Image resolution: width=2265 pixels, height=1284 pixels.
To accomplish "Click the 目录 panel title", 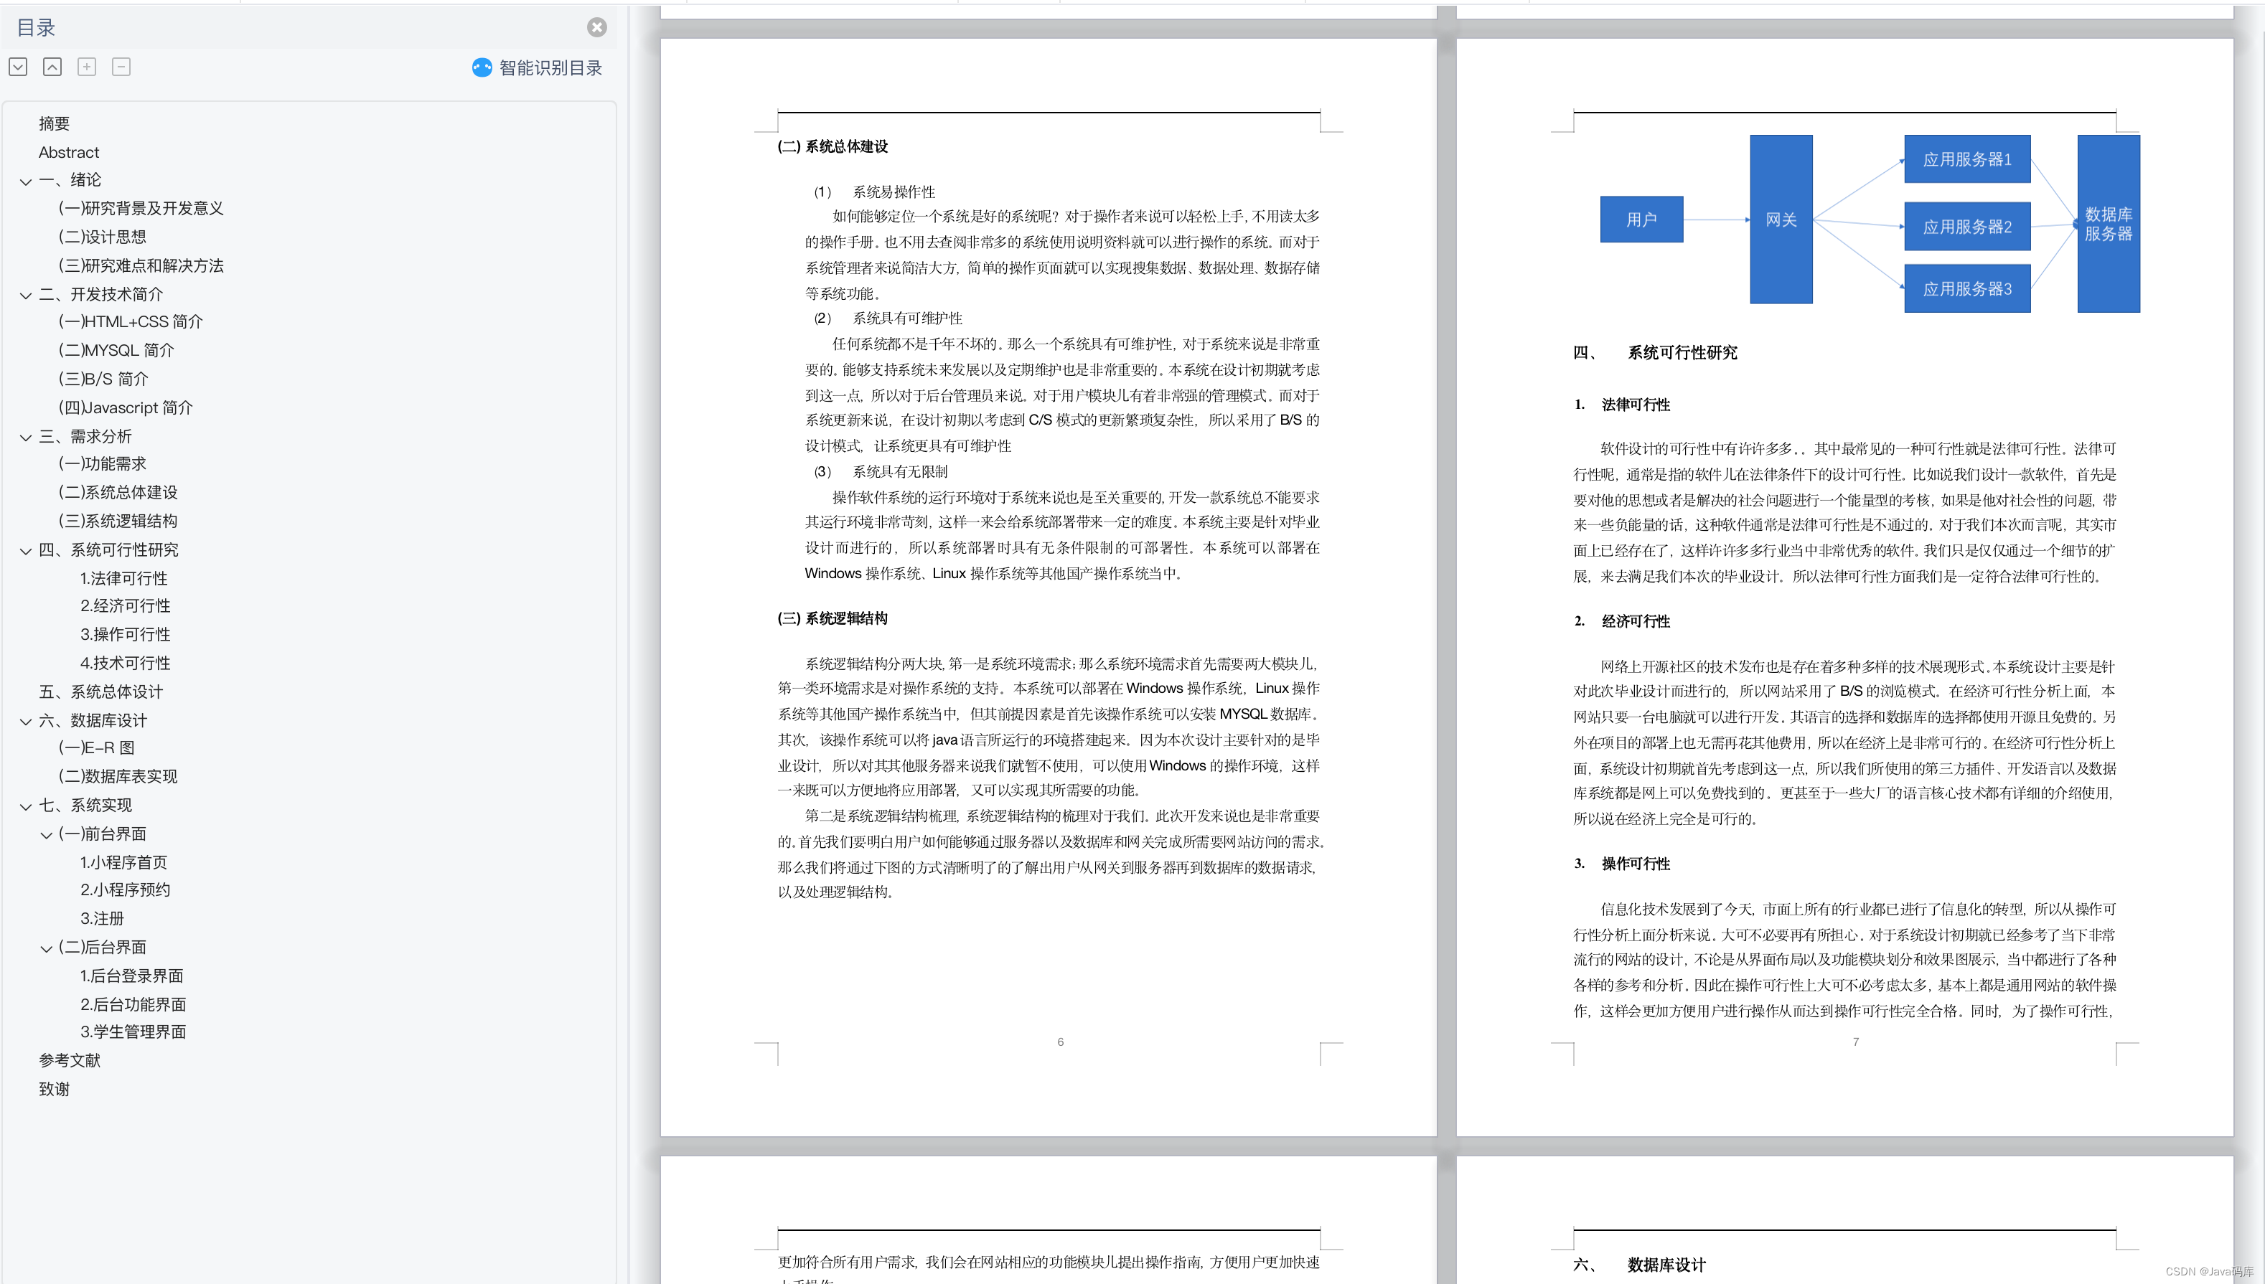I will coord(36,27).
